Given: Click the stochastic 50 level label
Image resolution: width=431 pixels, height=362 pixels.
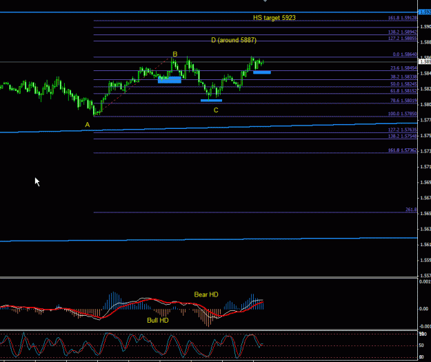Looking at the screenshot, I should point(421,345).
